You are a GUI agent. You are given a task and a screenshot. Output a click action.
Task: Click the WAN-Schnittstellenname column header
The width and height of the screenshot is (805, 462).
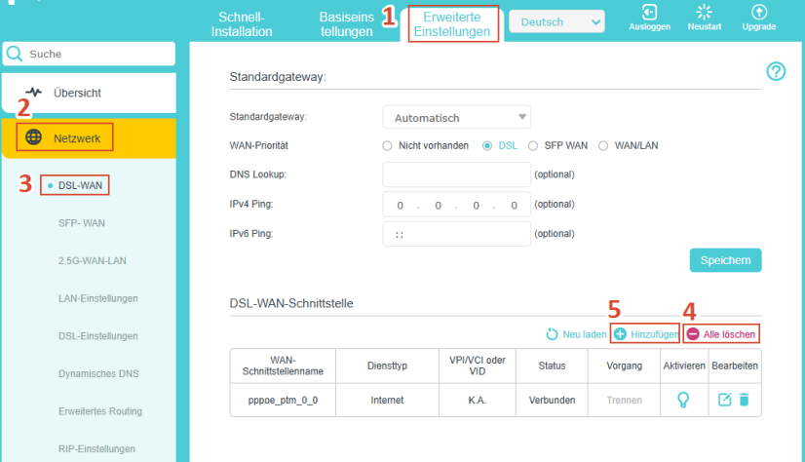[x=283, y=366]
